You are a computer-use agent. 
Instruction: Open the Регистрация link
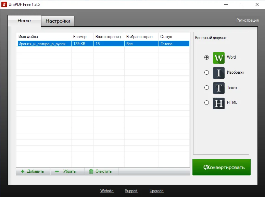248,20
